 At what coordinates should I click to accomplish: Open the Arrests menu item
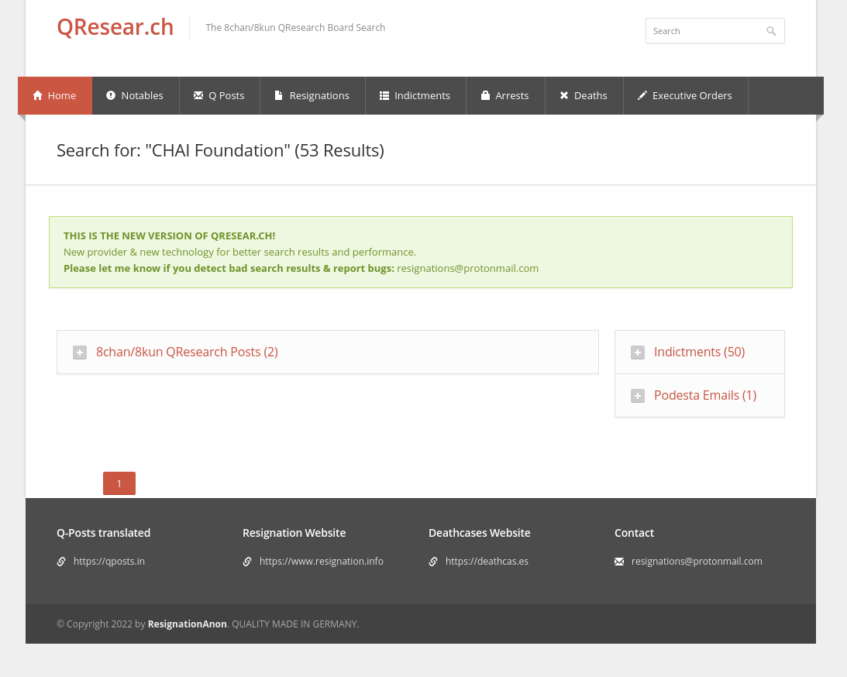tap(505, 95)
